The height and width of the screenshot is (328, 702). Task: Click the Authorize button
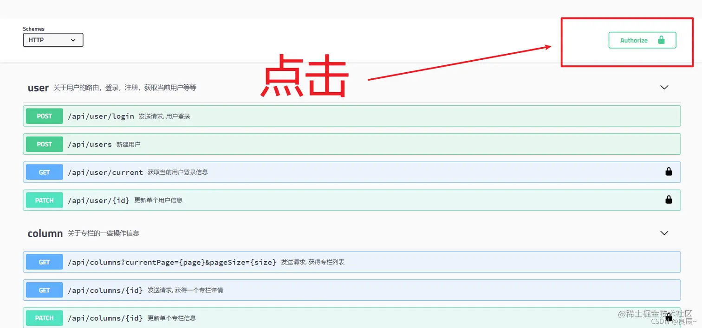tap(642, 40)
